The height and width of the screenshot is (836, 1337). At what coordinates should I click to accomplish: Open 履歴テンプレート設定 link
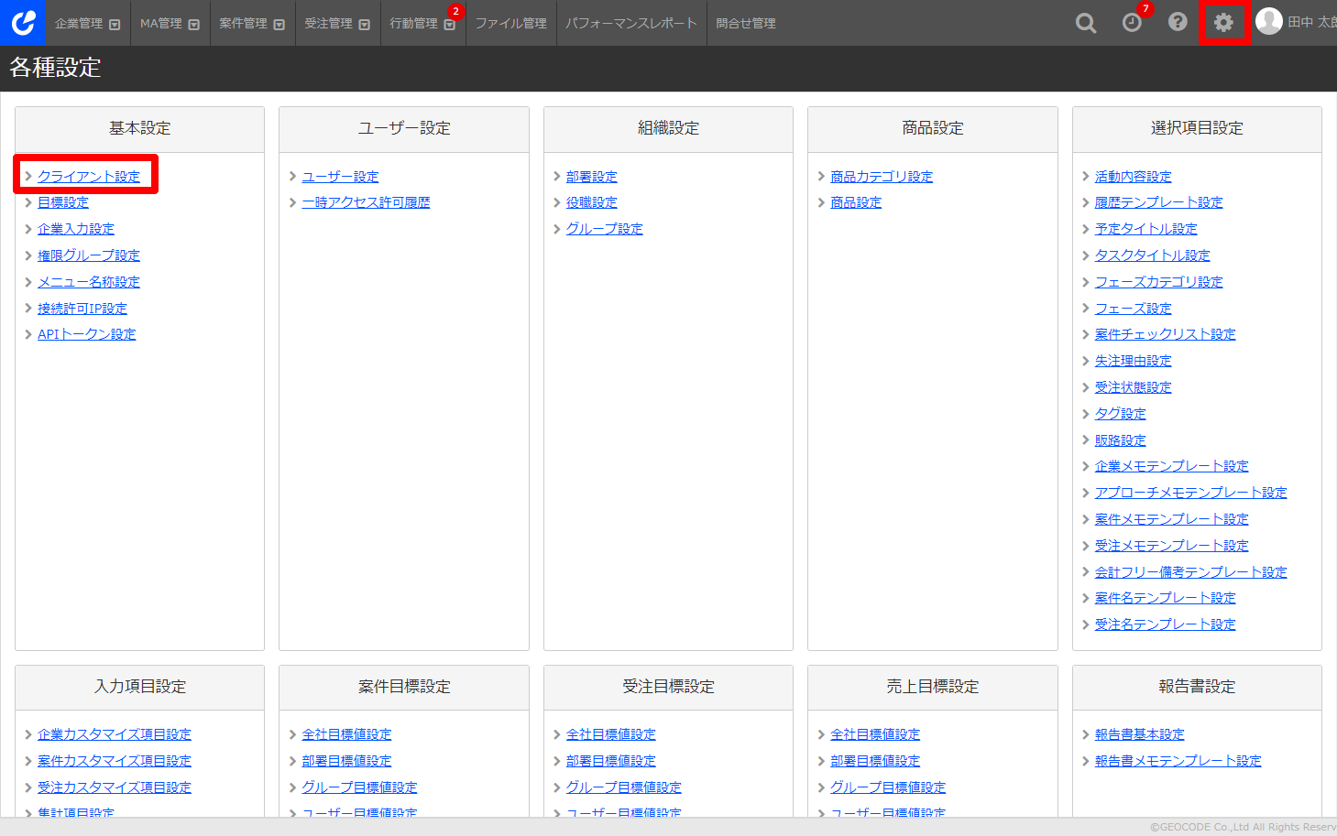(1159, 202)
